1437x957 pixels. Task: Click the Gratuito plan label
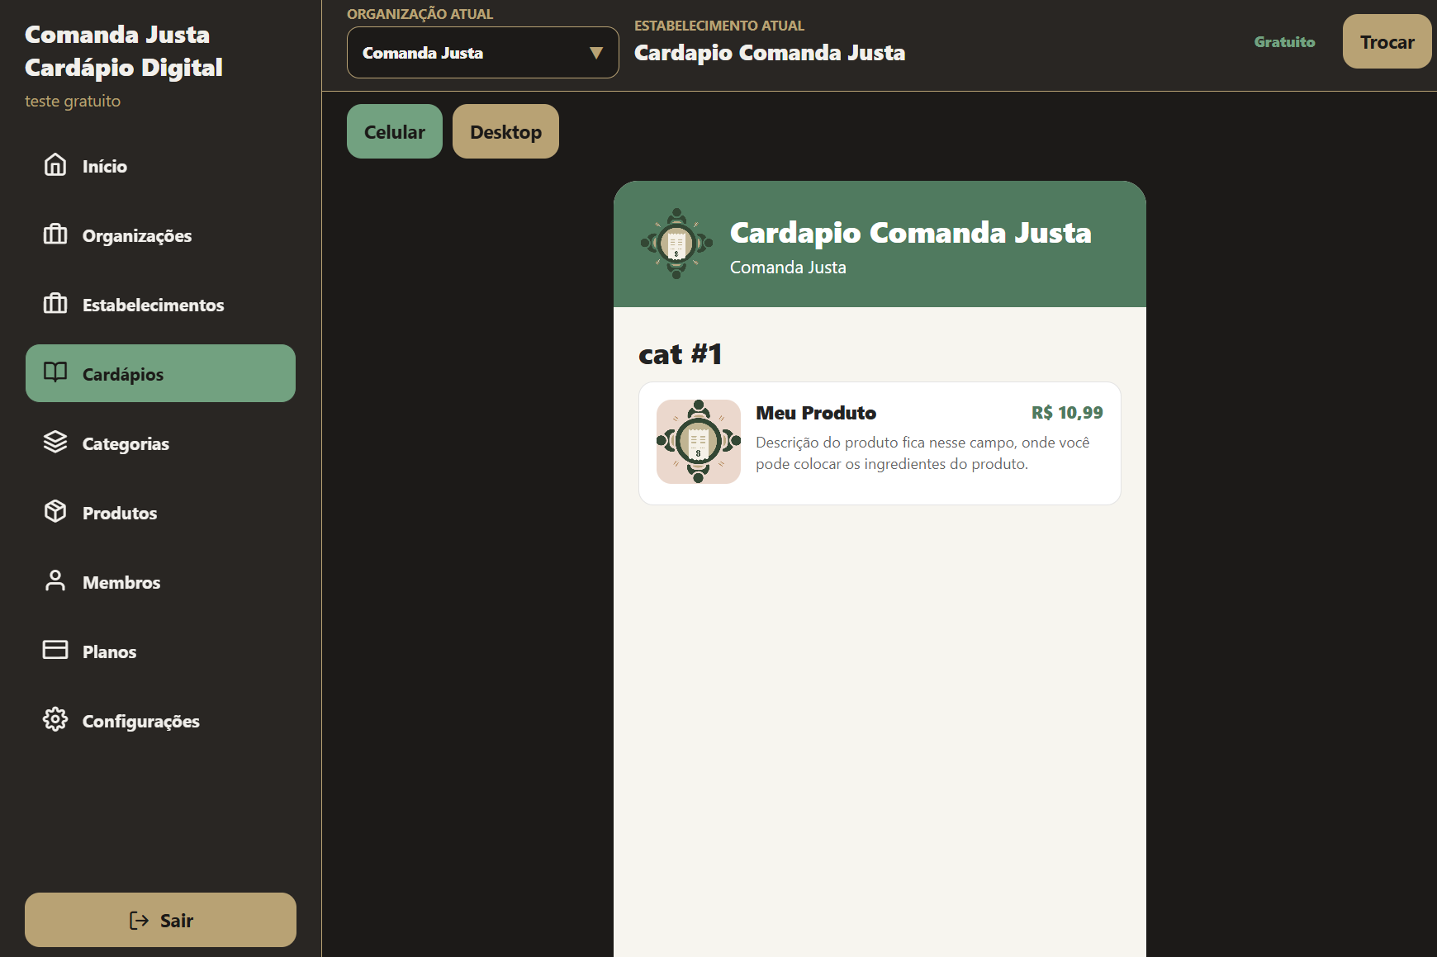pyautogui.click(x=1284, y=42)
